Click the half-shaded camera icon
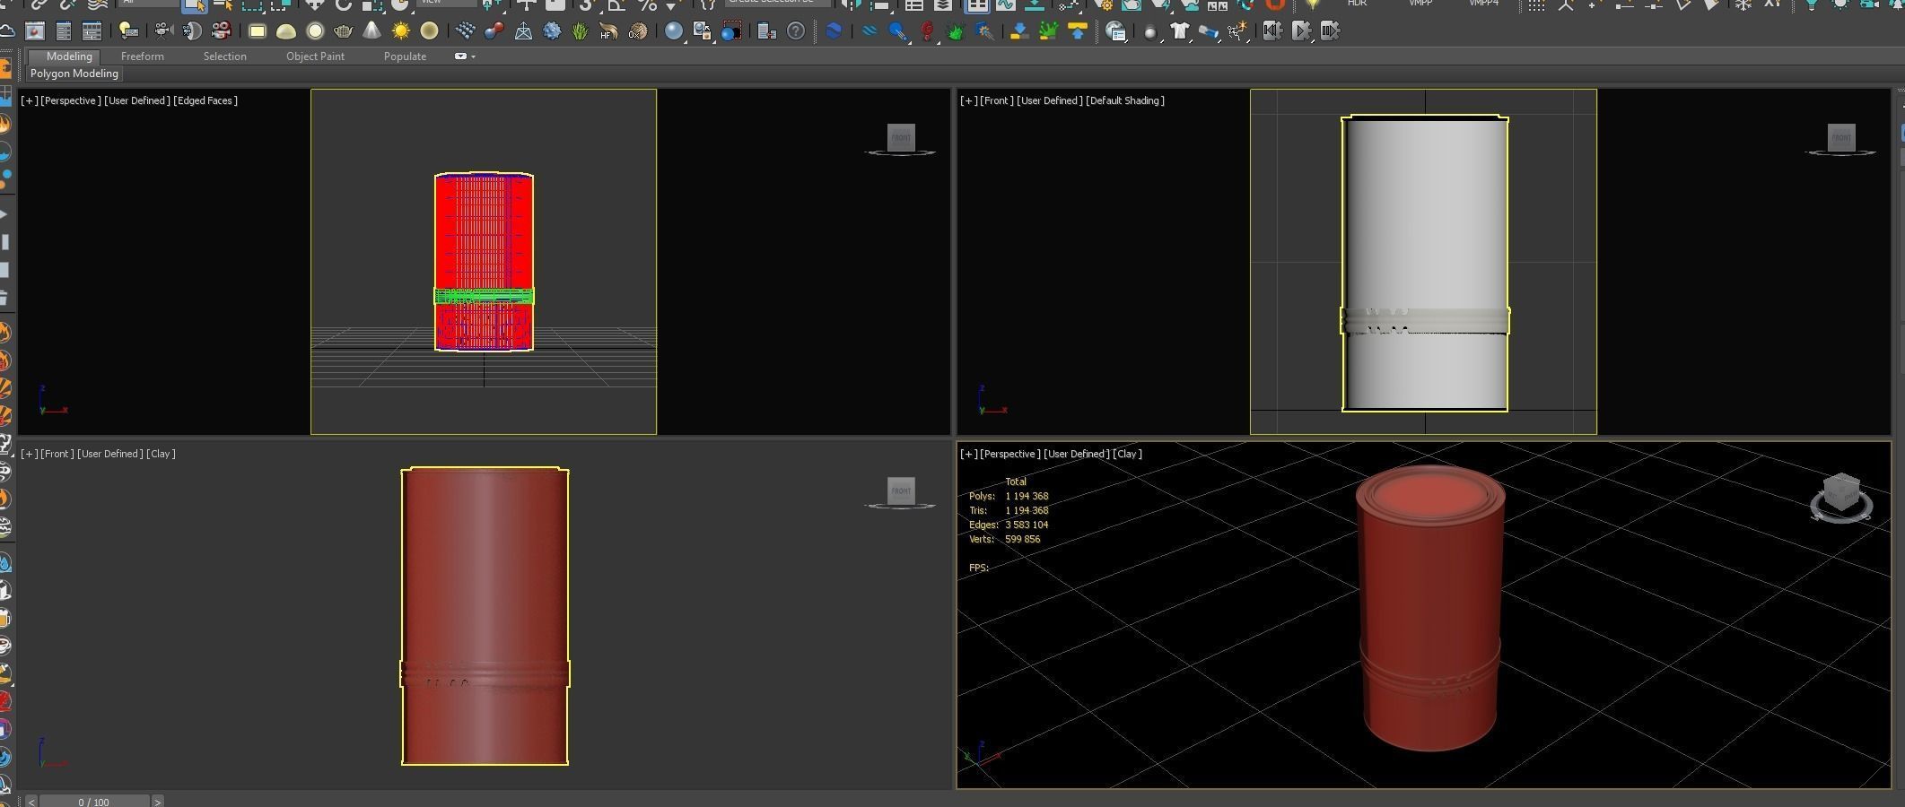Image resolution: width=1905 pixels, height=807 pixels. coord(191,31)
